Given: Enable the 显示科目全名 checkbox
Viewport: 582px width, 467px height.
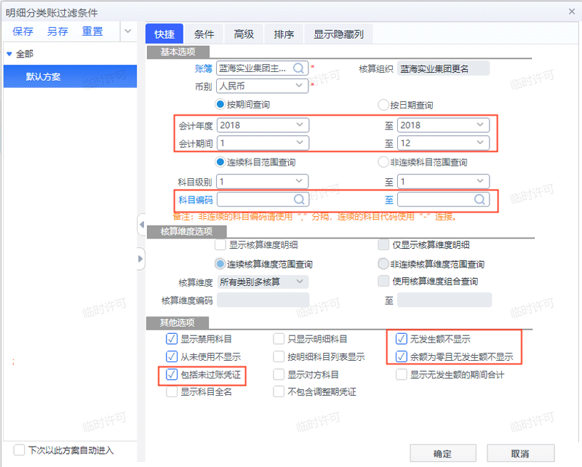Looking at the screenshot, I should tap(172, 391).
